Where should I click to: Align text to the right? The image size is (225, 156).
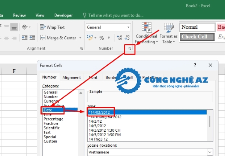pyautogui.click(x=14, y=38)
